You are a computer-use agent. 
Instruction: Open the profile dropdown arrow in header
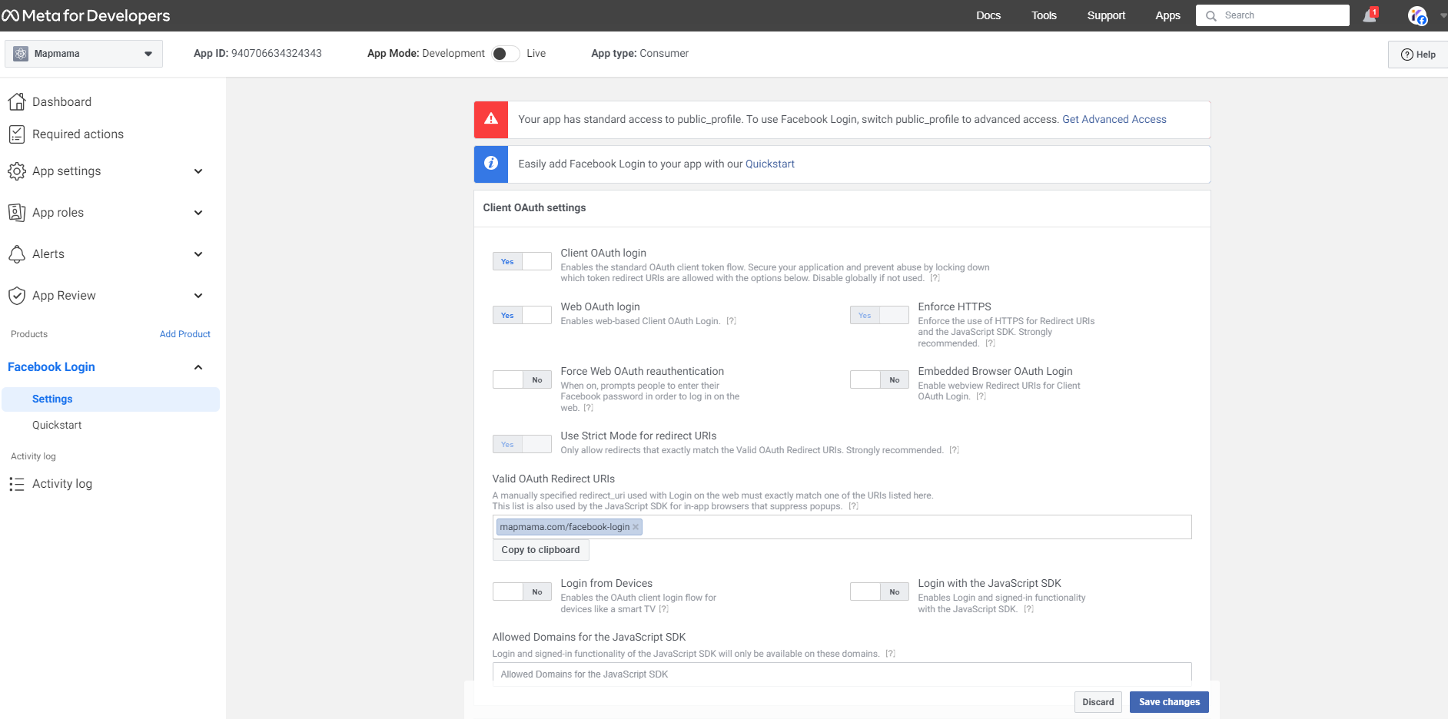point(1443,15)
